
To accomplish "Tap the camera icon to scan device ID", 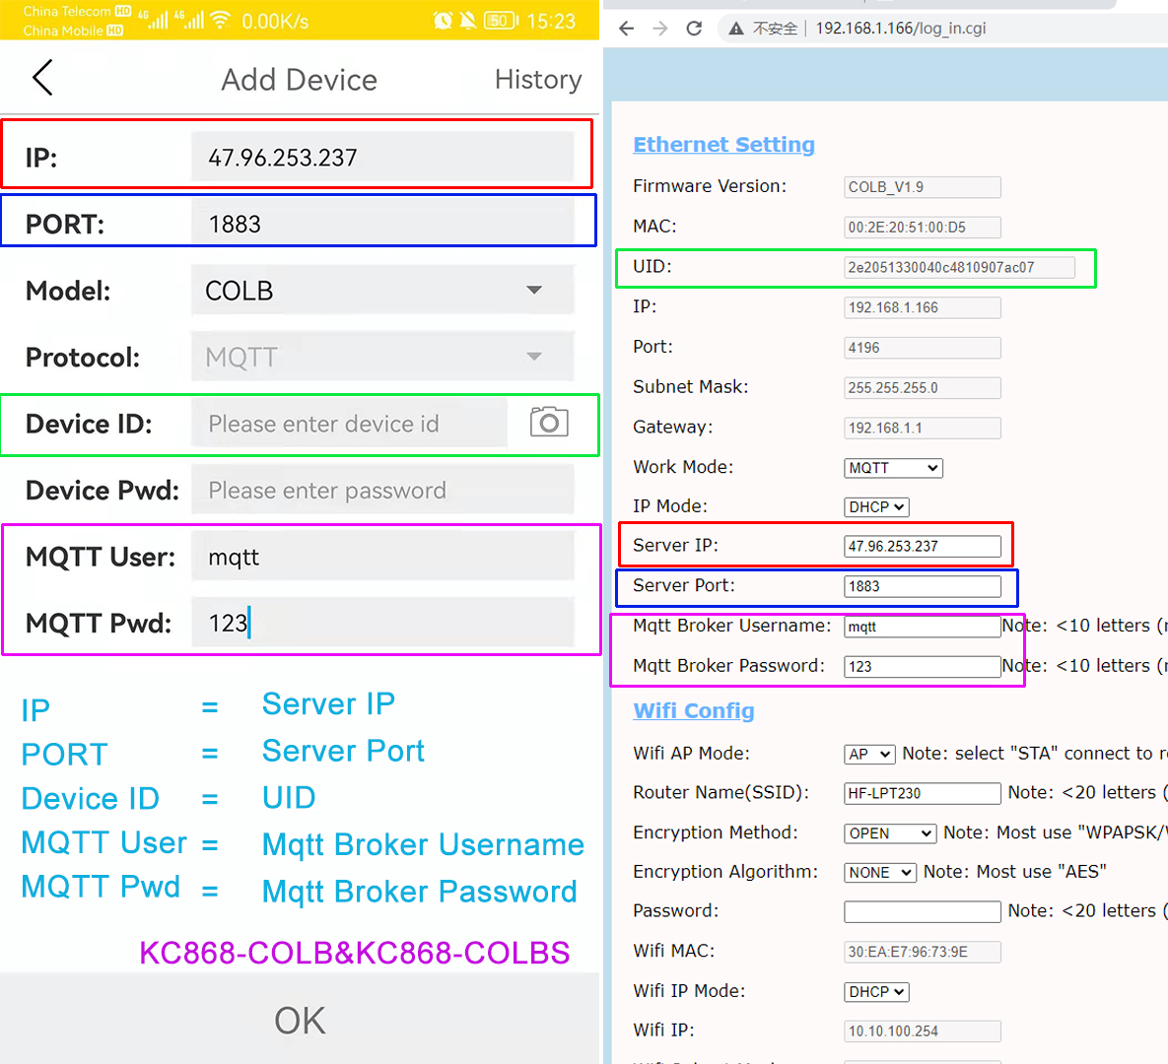I will (x=549, y=423).
